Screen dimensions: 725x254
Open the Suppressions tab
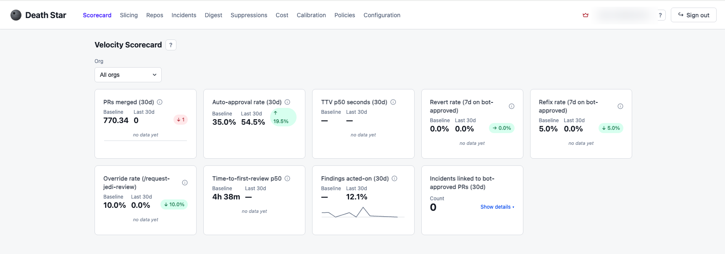(249, 15)
